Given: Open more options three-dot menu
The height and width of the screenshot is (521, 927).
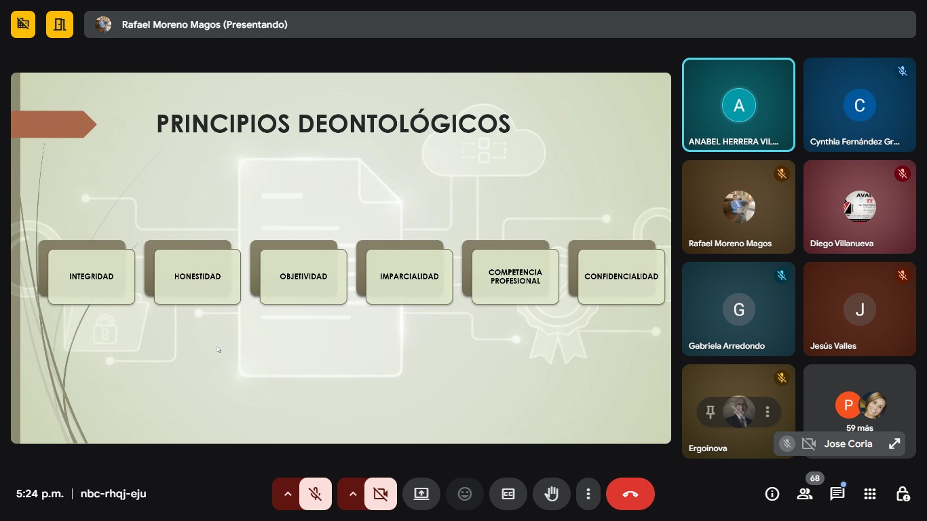Looking at the screenshot, I should tap(588, 494).
